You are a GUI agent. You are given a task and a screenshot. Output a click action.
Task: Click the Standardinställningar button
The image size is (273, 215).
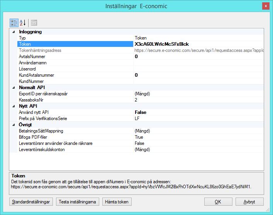31,202
